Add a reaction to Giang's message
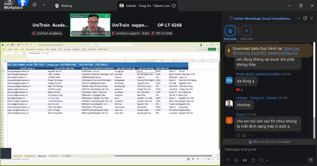 pos(244,135)
